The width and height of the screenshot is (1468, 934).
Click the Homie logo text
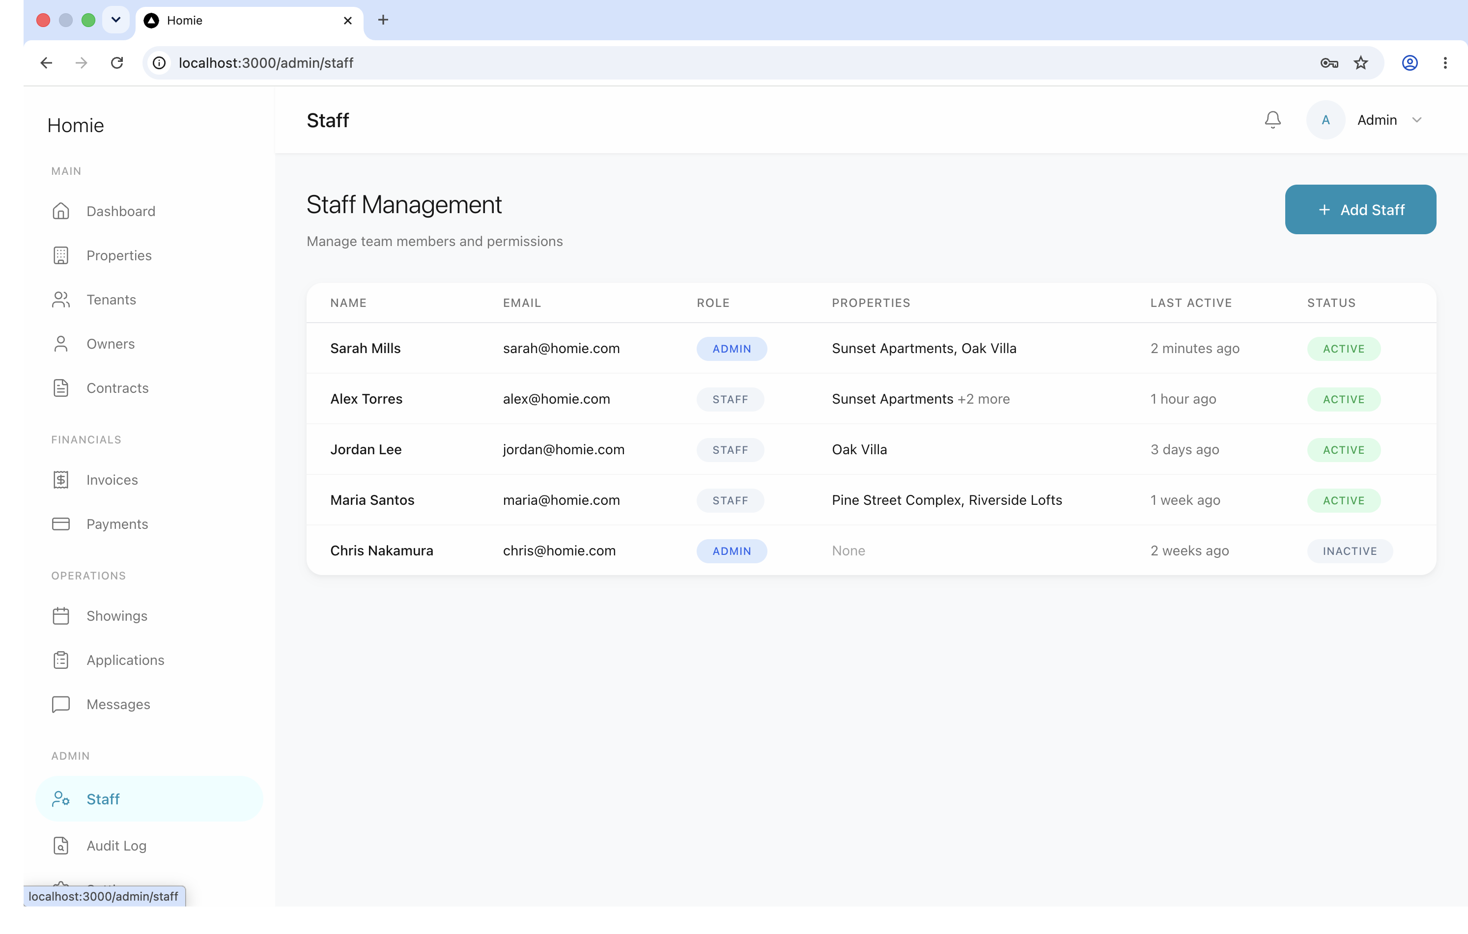76,126
